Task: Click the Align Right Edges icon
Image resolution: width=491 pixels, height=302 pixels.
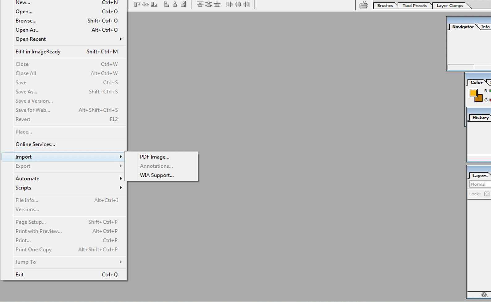Action: point(183,4)
